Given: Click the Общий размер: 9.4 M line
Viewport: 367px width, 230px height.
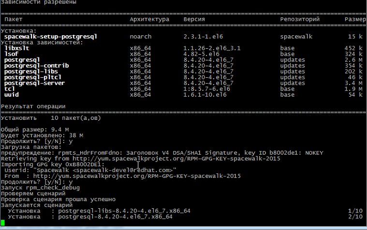Looking at the screenshot, I should click(x=35, y=129).
